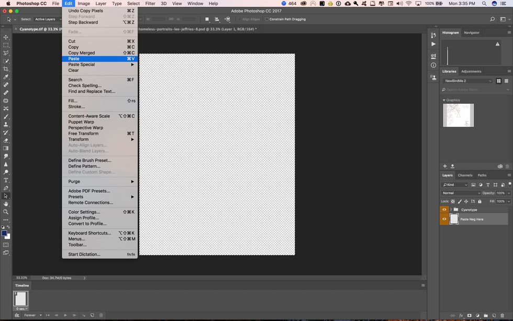Click the Add layer style fx icon

(x=461, y=315)
